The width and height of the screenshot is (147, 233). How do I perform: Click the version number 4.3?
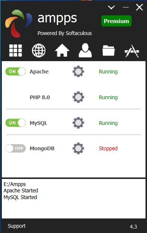pyautogui.click(x=133, y=227)
